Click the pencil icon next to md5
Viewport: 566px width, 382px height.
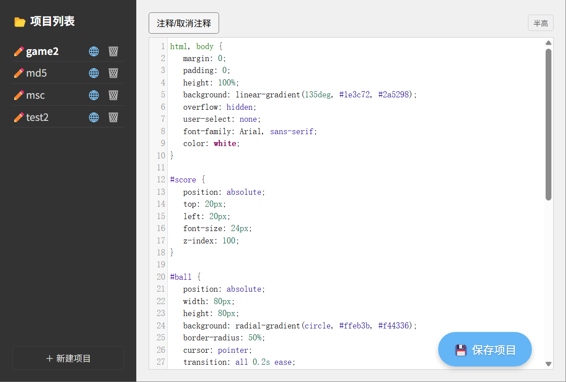click(19, 73)
